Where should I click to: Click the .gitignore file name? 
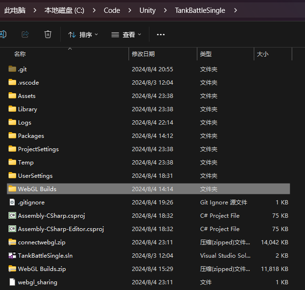click(31, 203)
